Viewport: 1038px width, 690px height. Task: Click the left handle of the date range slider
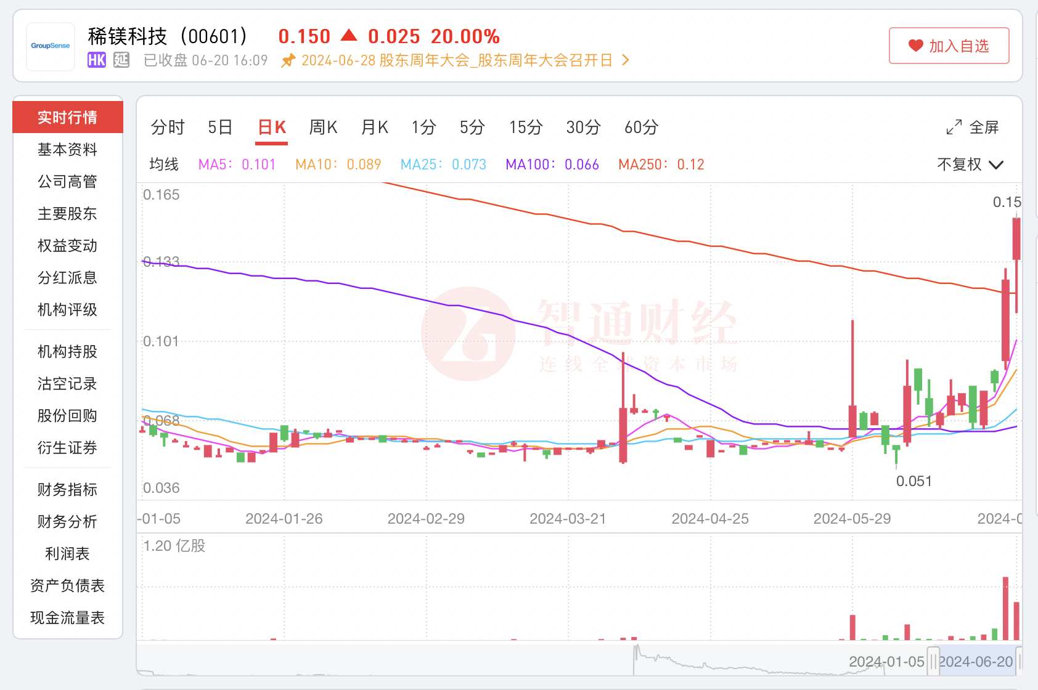pyautogui.click(x=933, y=662)
